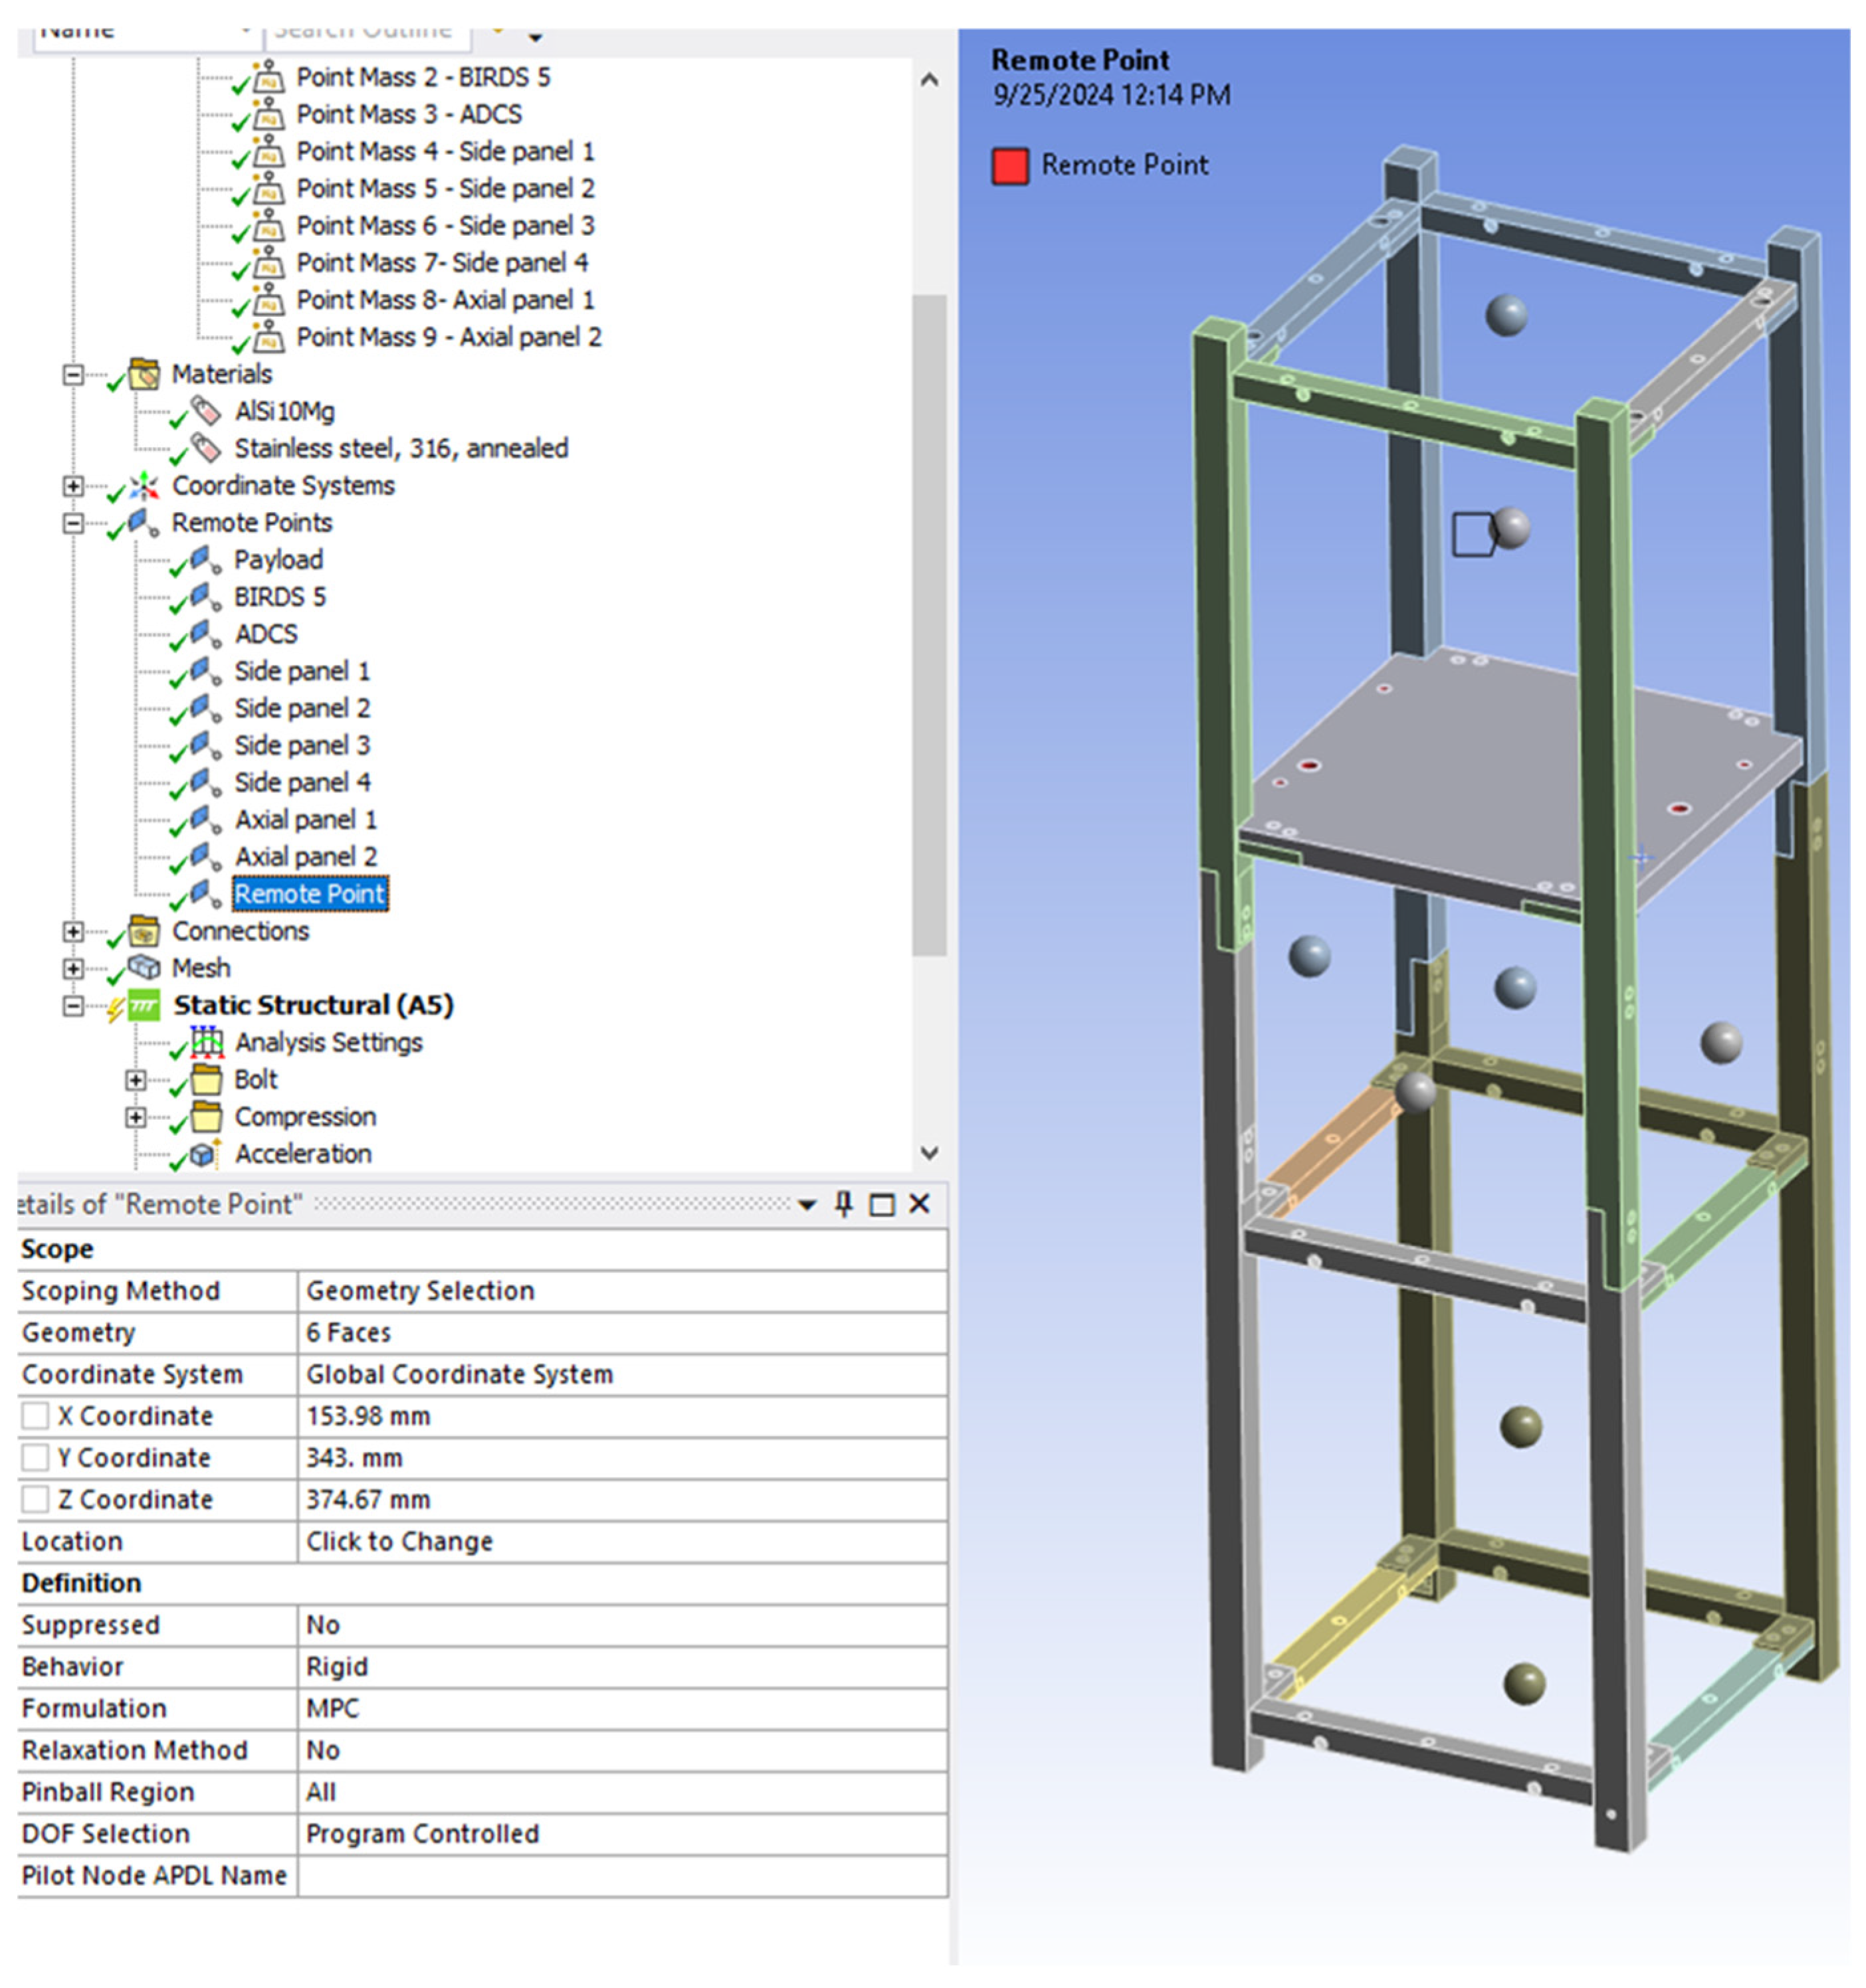Pin the Details panel with pushpin icon

tap(843, 1205)
